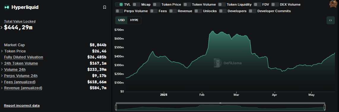339x112 pixels.
Task: Click the Apr x-axis label
Action: 275,95
